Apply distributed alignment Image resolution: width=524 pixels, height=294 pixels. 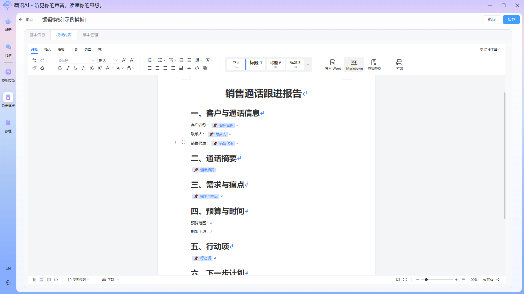pyautogui.click(x=181, y=68)
